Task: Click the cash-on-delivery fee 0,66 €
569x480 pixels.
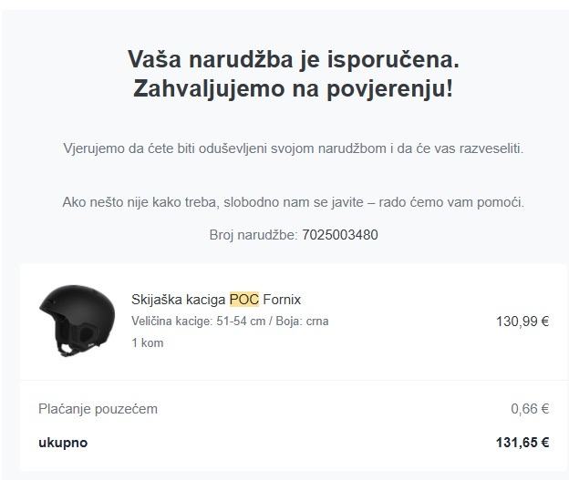Action: pyautogui.click(x=530, y=409)
